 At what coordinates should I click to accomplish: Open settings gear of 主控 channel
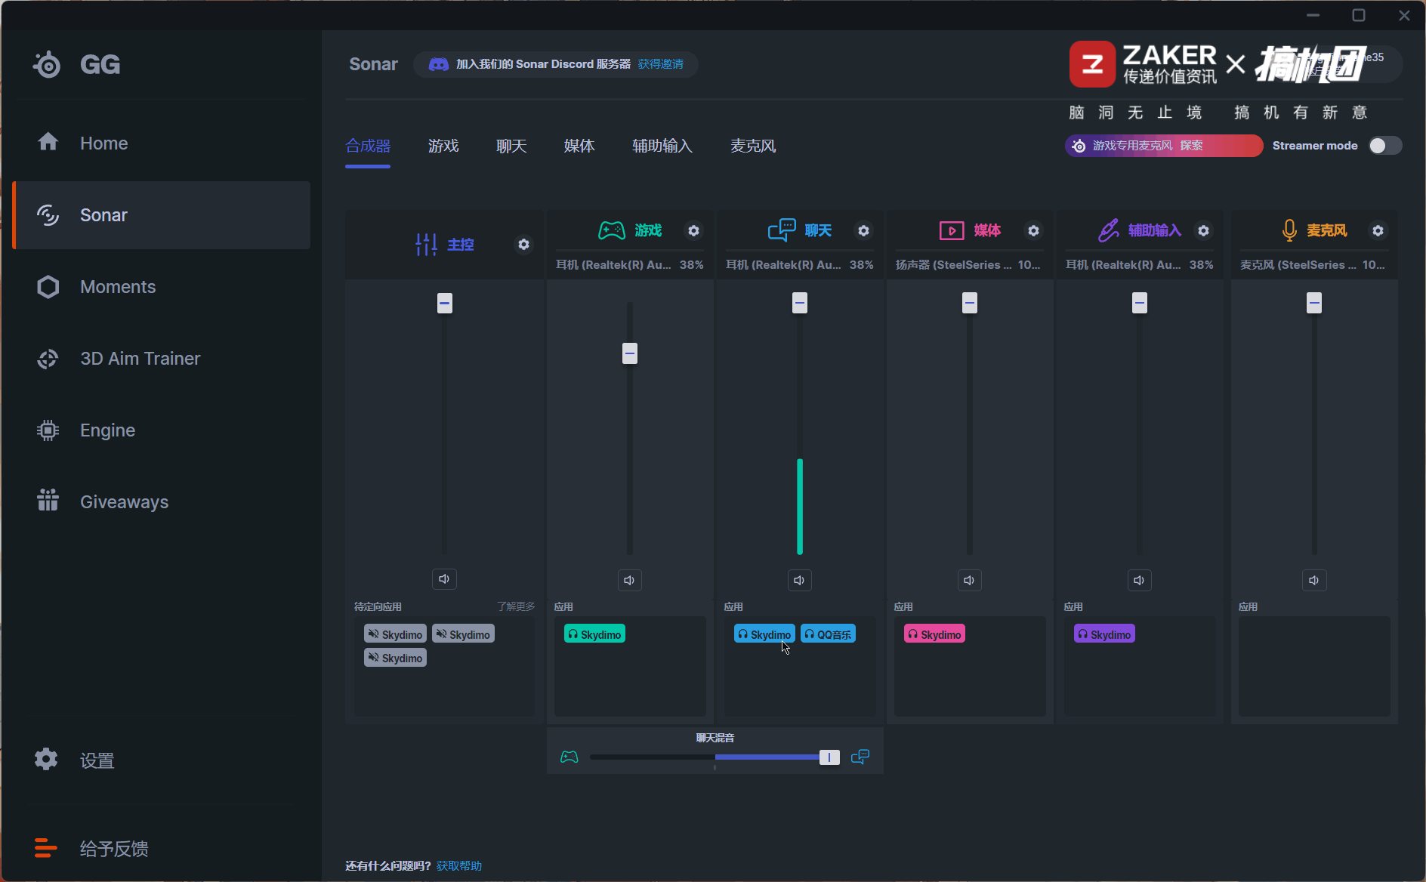pos(523,245)
